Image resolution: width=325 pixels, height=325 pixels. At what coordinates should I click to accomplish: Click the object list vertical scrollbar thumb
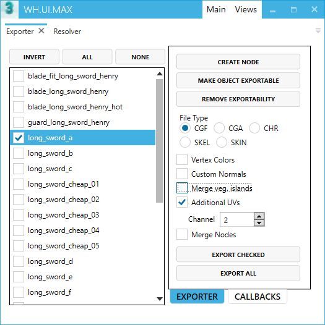click(x=160, y=141)
